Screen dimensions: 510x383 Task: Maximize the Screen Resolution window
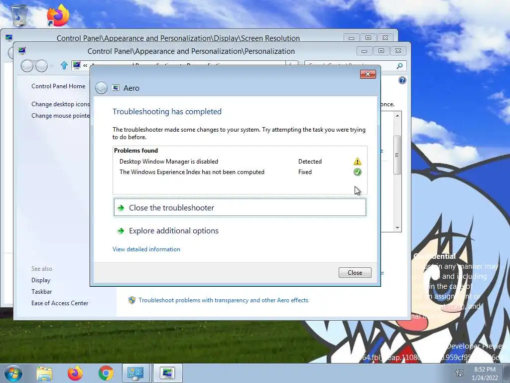click(x=368, y=38)
